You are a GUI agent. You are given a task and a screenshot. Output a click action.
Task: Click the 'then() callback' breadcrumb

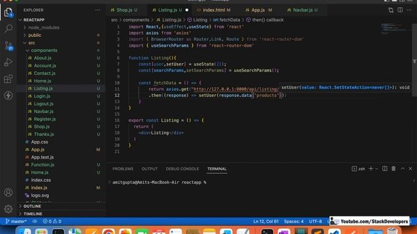click(x=265, y=20)
